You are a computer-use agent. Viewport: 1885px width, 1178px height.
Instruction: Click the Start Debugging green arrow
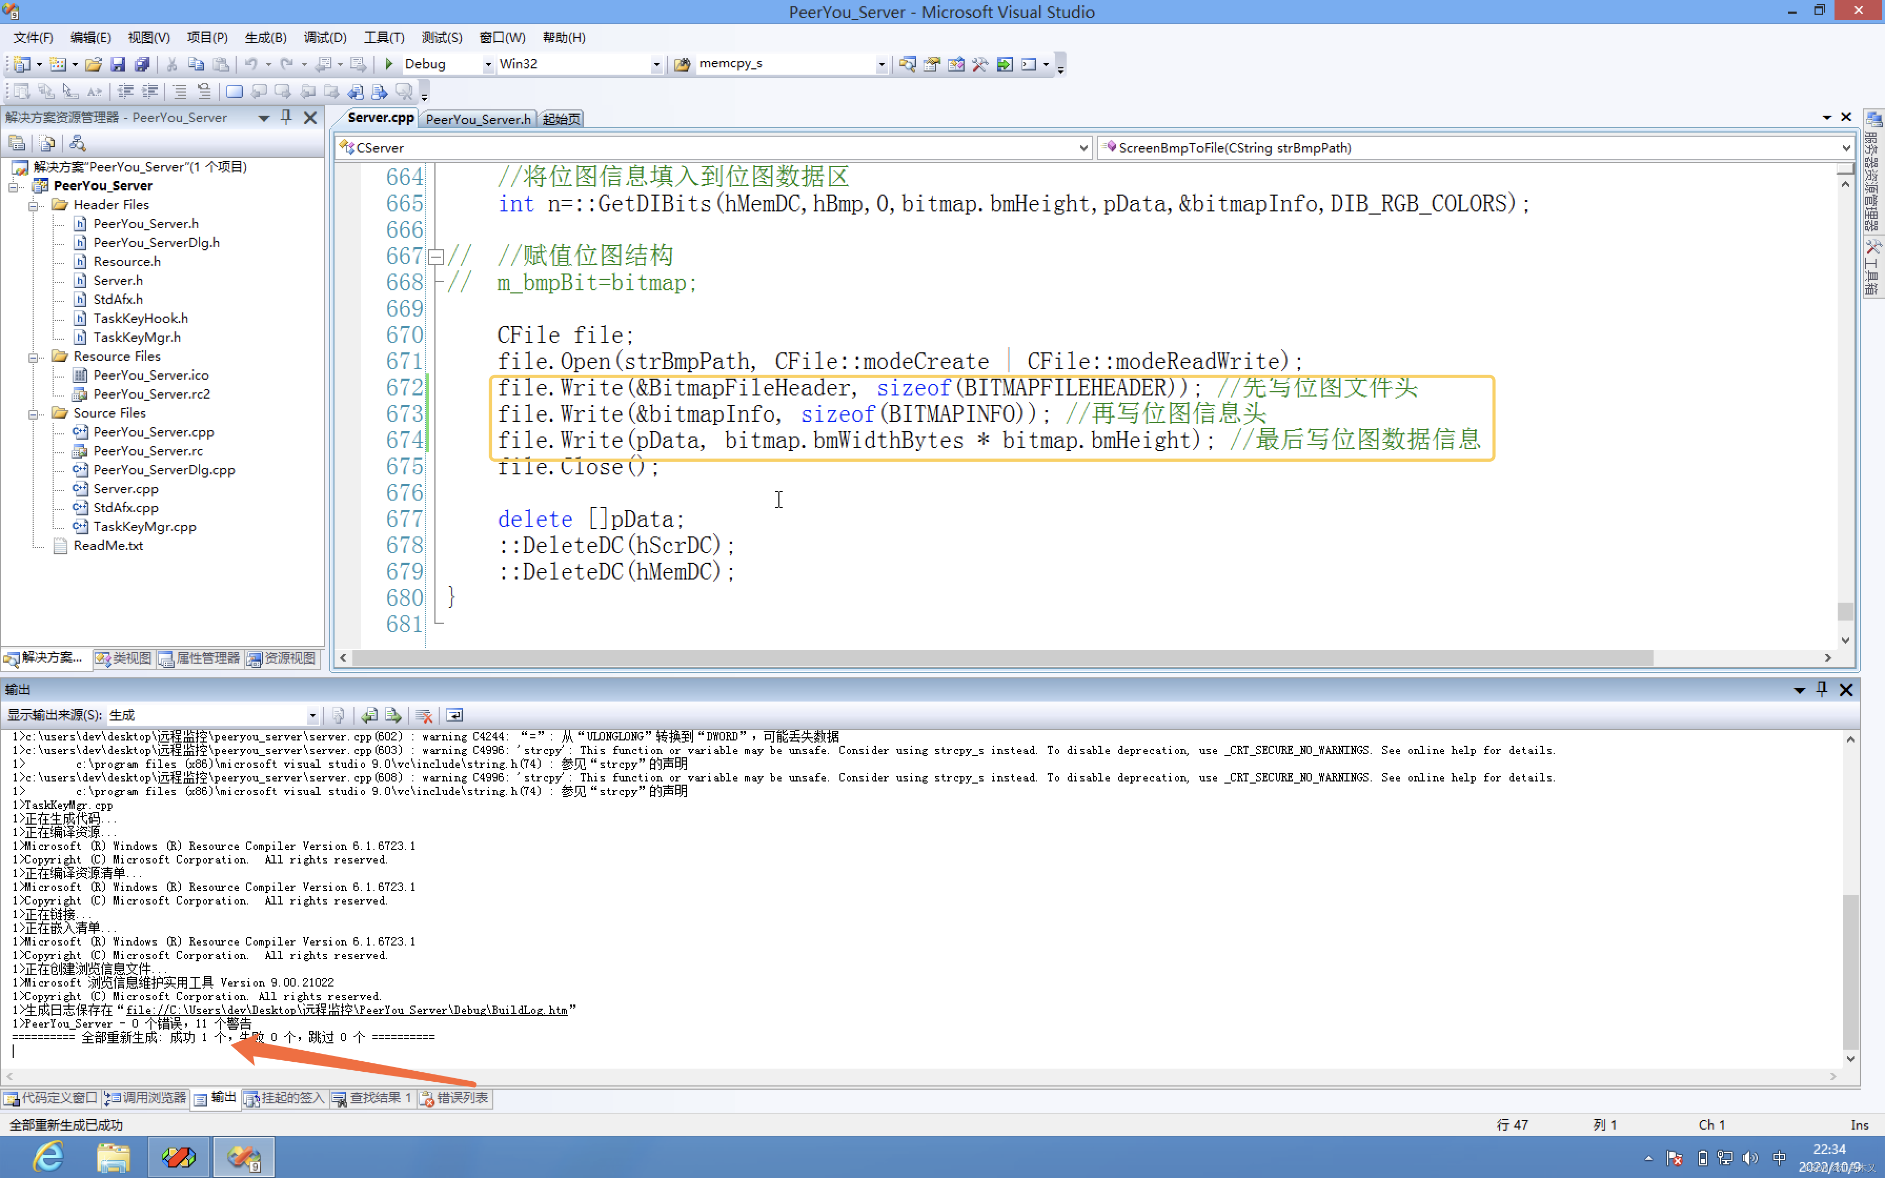click(x=389, y=64)
